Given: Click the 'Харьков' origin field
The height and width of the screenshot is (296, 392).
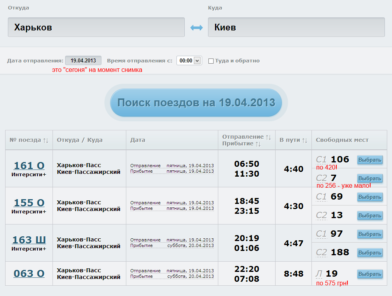Looking at the screenshot, I should 96,27.
